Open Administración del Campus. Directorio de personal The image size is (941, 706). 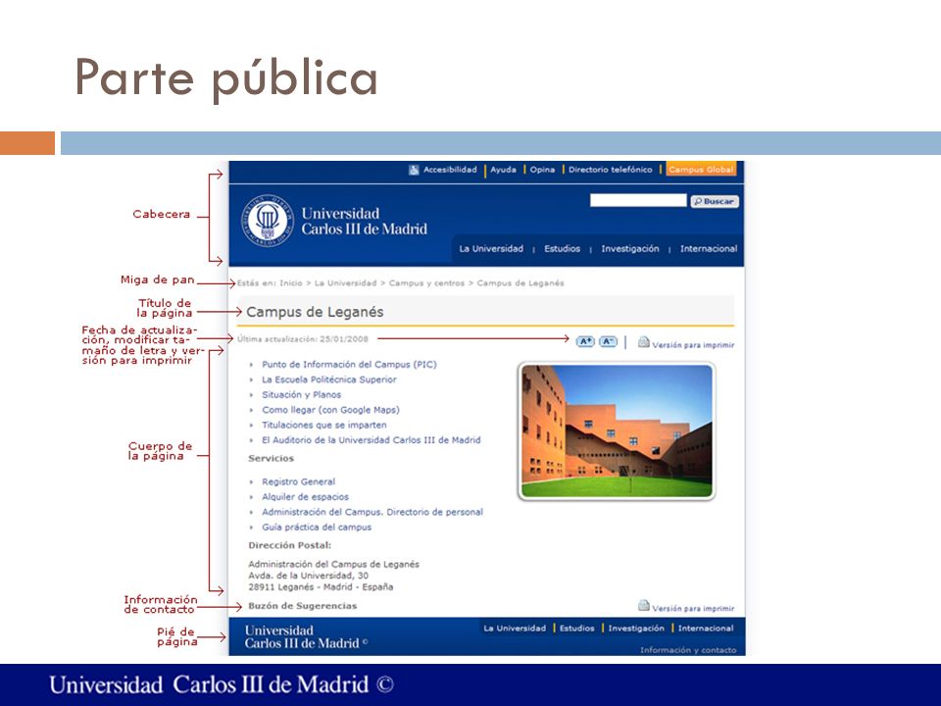click(x=372, y=512)
